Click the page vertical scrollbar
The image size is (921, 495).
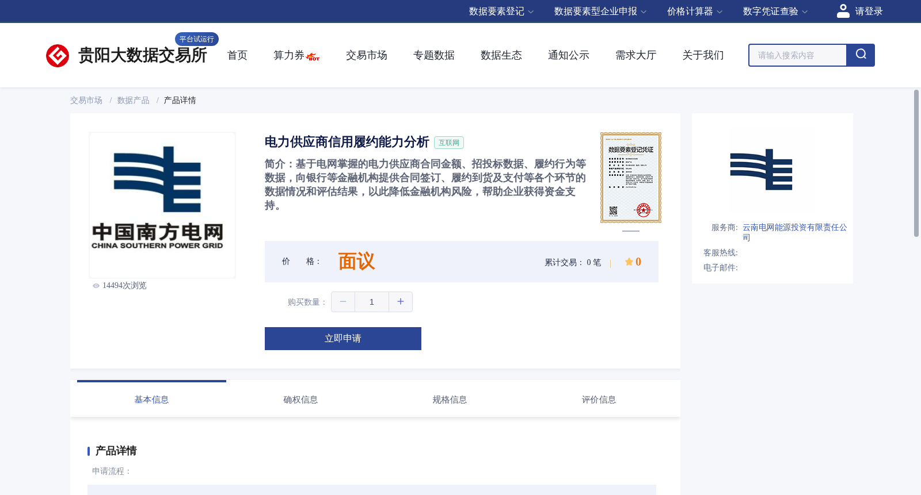point(916,163)
